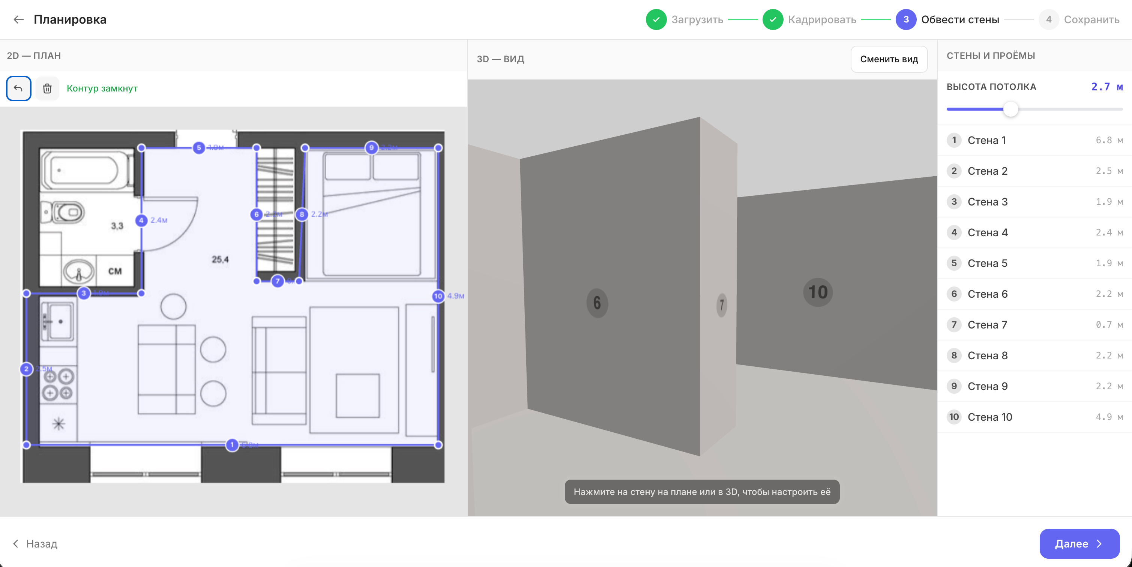Select Стена 10 list row
1132x567 pixels.
(1034, 417)
